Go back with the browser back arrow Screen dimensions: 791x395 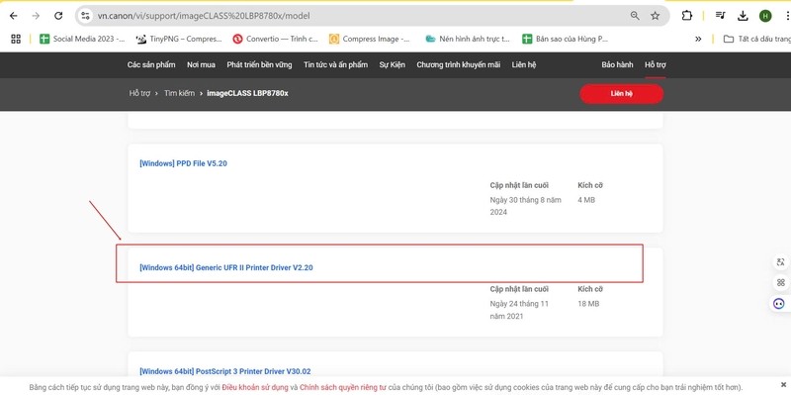14,16
